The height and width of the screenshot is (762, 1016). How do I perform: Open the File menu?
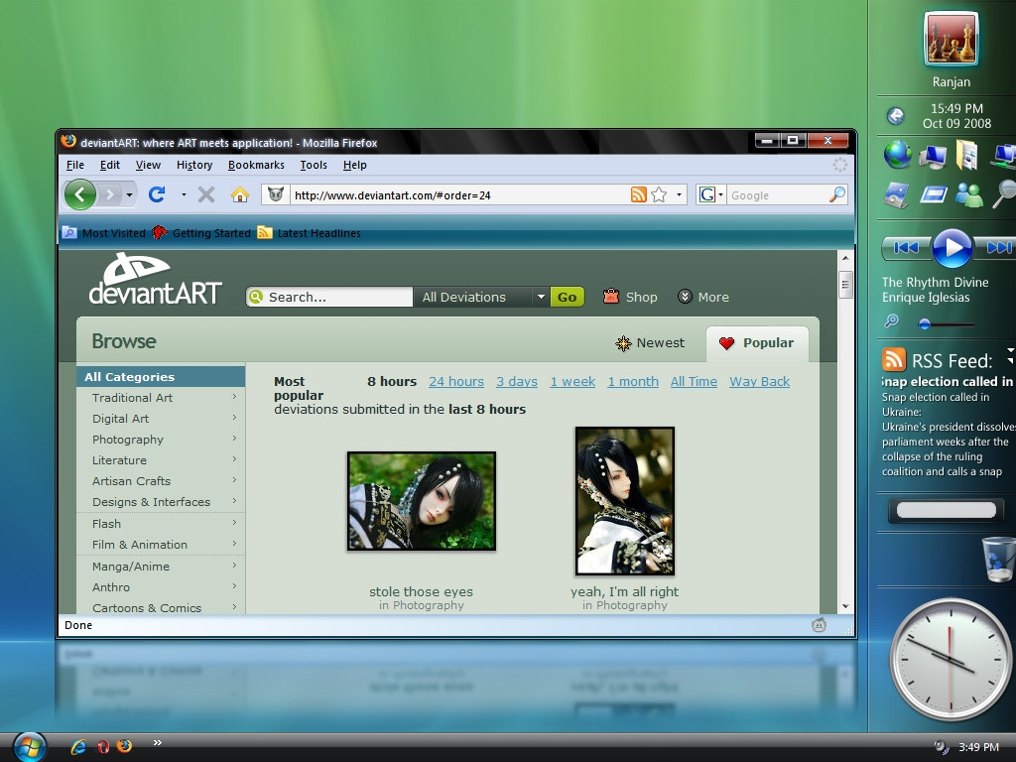coord(75,165)
